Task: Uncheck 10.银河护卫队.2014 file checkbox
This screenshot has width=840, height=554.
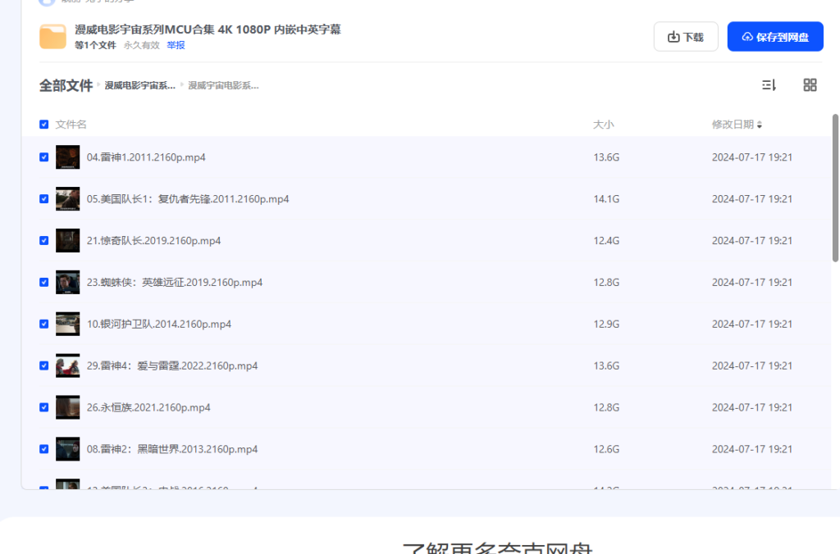Action: click(x=44, y=325)
